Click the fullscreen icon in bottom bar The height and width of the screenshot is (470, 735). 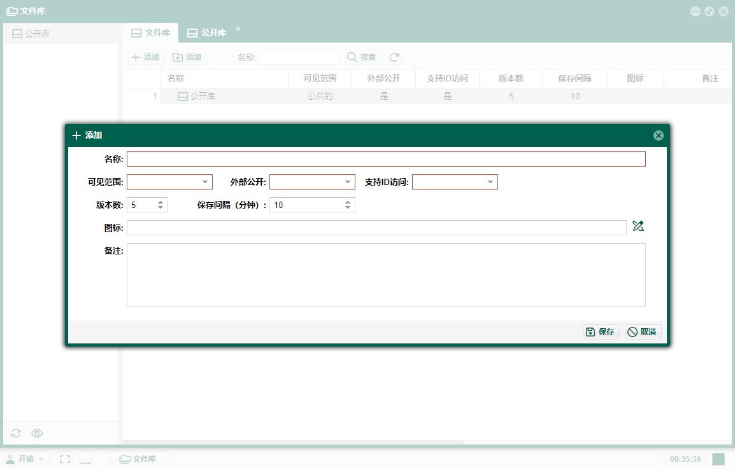click(x=64, y=459)
